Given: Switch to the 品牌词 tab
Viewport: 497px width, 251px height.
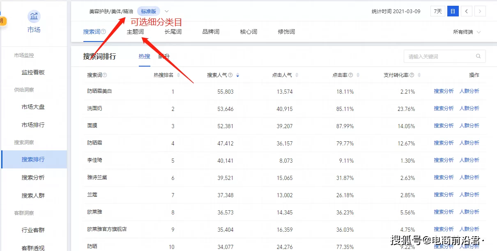Looking at the screenshot, I should click(x=211, y=32).
